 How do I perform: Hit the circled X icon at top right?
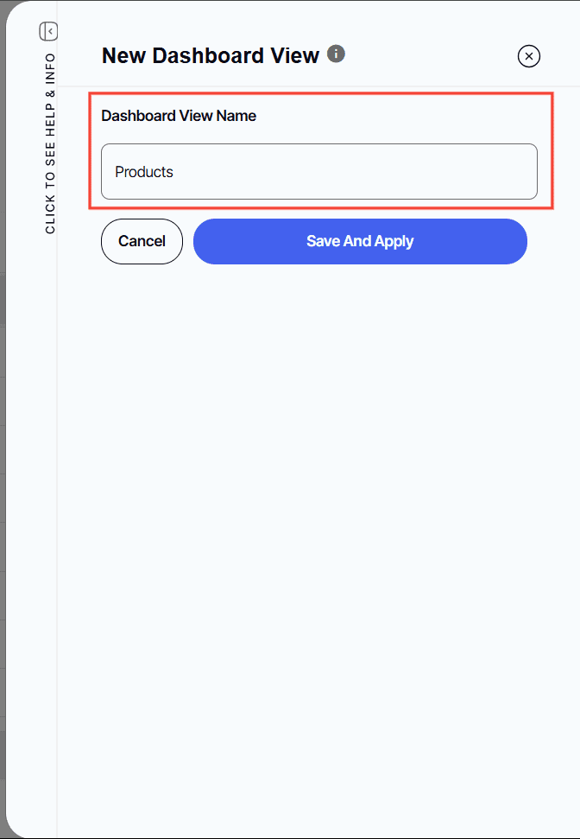click(x=529, y=56)
